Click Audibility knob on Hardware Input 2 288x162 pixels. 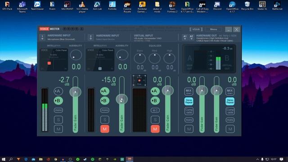[x=122, y=55]
